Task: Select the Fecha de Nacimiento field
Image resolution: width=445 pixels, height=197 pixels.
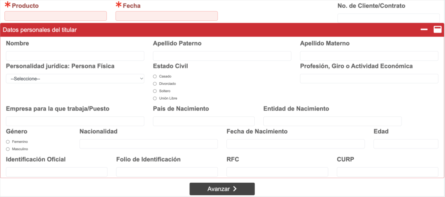Action: pyautogui.click(x=296, y=144)
